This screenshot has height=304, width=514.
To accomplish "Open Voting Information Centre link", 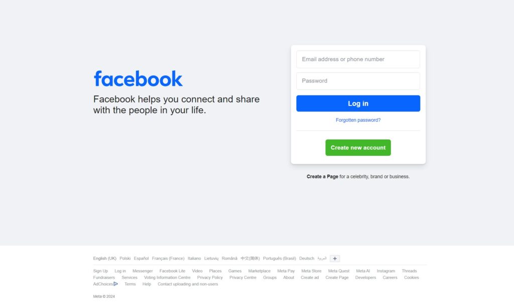I will pos(167,277).
